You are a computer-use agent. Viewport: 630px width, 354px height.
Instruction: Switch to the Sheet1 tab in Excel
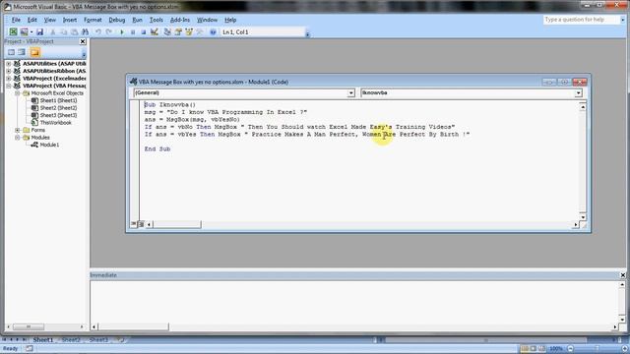[x=43, y=340]
